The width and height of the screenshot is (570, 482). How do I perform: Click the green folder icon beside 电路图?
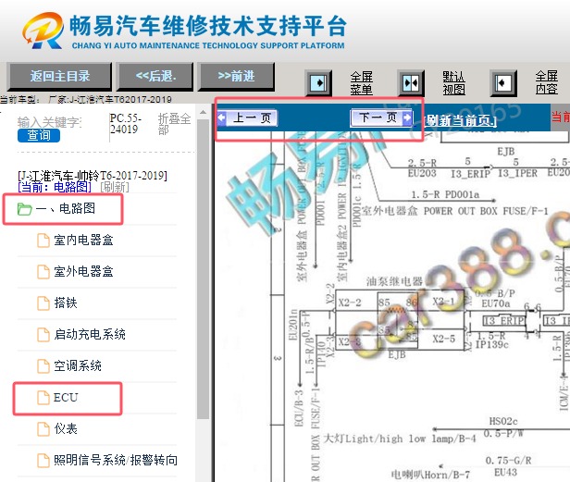pos(25,209)
